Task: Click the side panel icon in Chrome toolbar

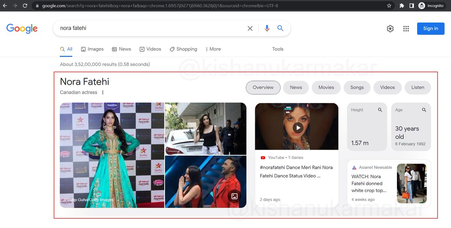Action: [412, 6]
